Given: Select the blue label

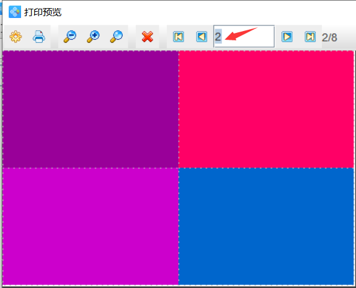Looking at the screenshot, I should [x=266, y=226].
